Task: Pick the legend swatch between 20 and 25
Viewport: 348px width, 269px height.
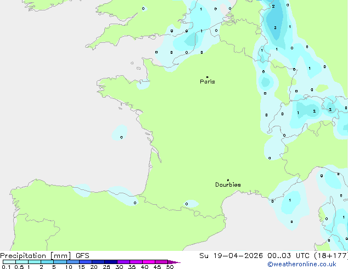Action: pyautogui.click(x=98, y=262)
